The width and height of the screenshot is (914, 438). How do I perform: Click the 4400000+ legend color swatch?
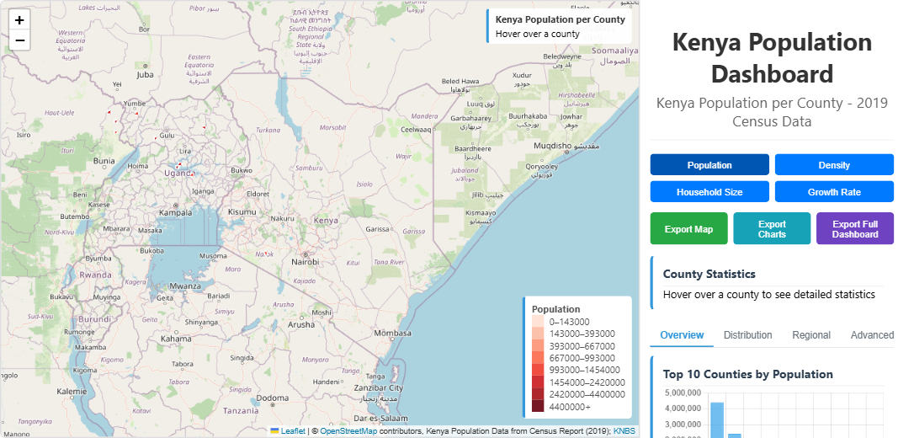pyautogui.click(x=538, y=407)
